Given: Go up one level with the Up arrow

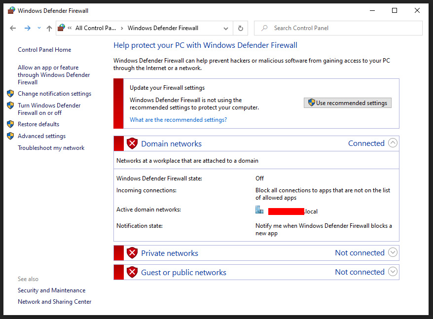Looking at the screenshot, I should coord(49,28).
